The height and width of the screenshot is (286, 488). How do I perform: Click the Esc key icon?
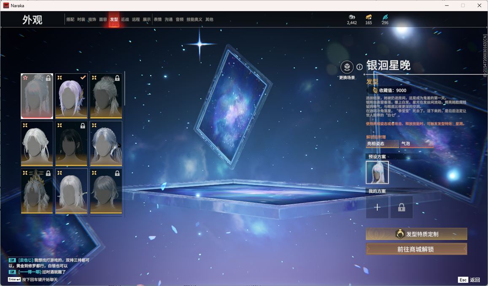click(463, 280)
